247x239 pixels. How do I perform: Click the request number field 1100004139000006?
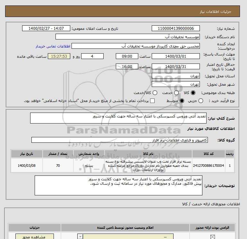[176, 28]
